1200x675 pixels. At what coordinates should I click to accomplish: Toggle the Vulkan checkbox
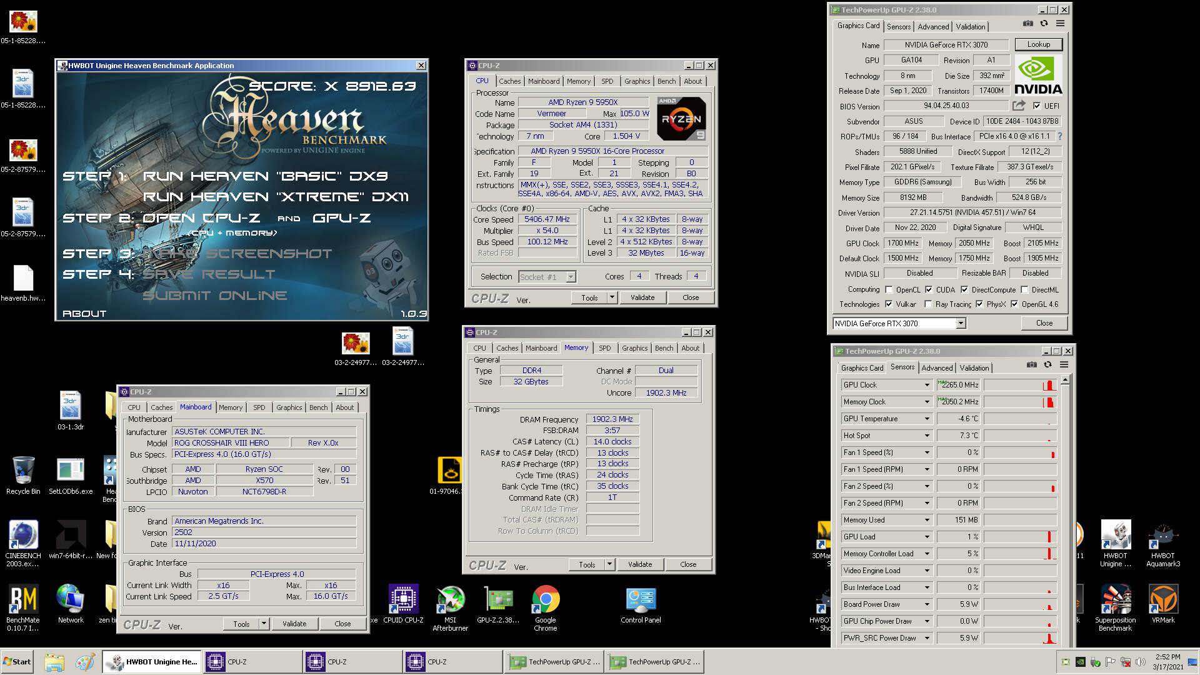(889, 304)
